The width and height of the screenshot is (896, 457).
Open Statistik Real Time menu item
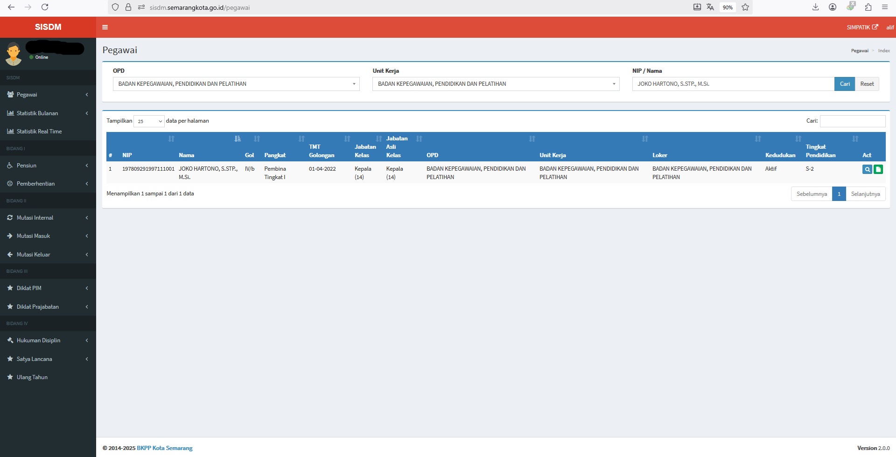point(39,132)
